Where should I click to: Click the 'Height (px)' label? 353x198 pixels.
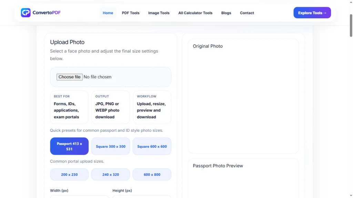[122, 190]
